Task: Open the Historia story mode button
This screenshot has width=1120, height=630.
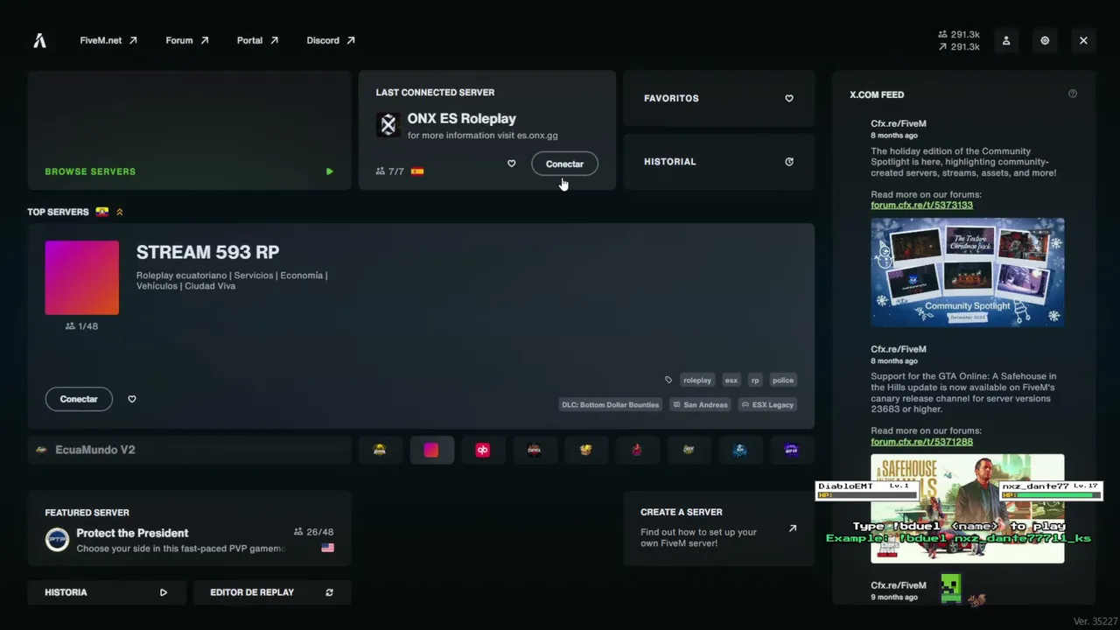Action: pos(107,592)
